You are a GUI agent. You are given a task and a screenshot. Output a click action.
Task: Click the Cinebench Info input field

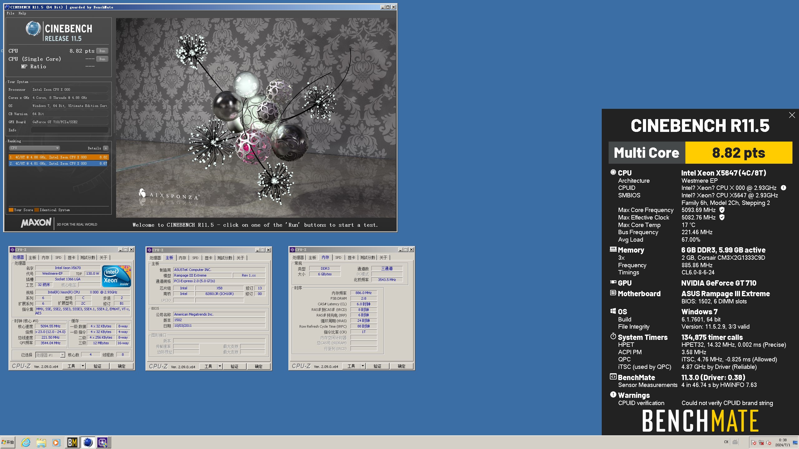pos(70,130)
